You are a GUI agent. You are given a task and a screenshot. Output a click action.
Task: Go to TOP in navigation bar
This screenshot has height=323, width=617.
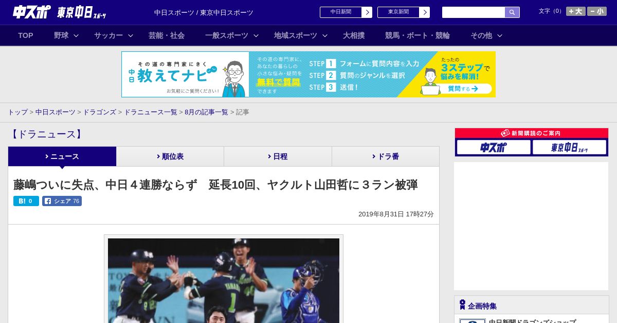coord(26,35)
